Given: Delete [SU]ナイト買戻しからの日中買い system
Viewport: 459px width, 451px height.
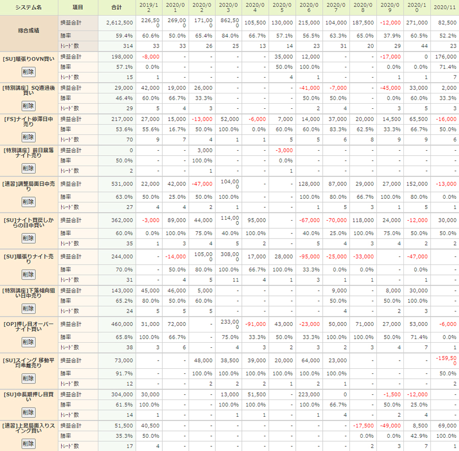Looking at the screenshot, I should (x=29, y=238).
